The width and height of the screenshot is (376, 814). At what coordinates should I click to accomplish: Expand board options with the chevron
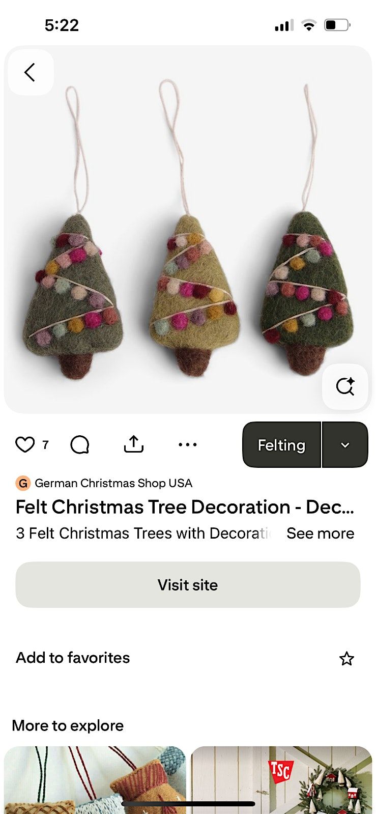[x=345, y=444]
